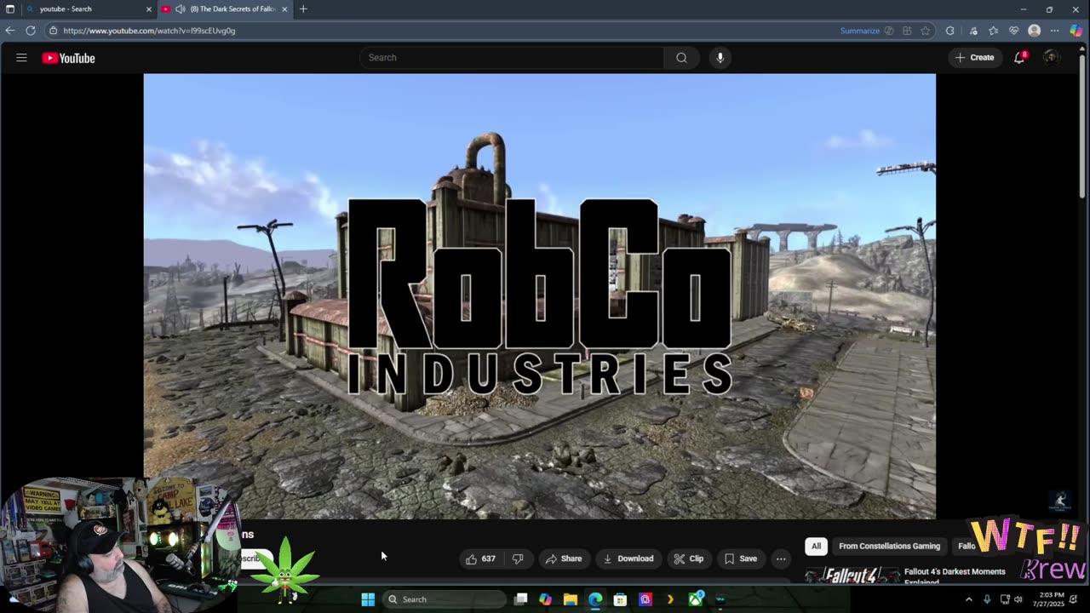The width and height of the screenshot is (1090, 613).
Task: Go to YouTube home via logo
Action: 68,58
